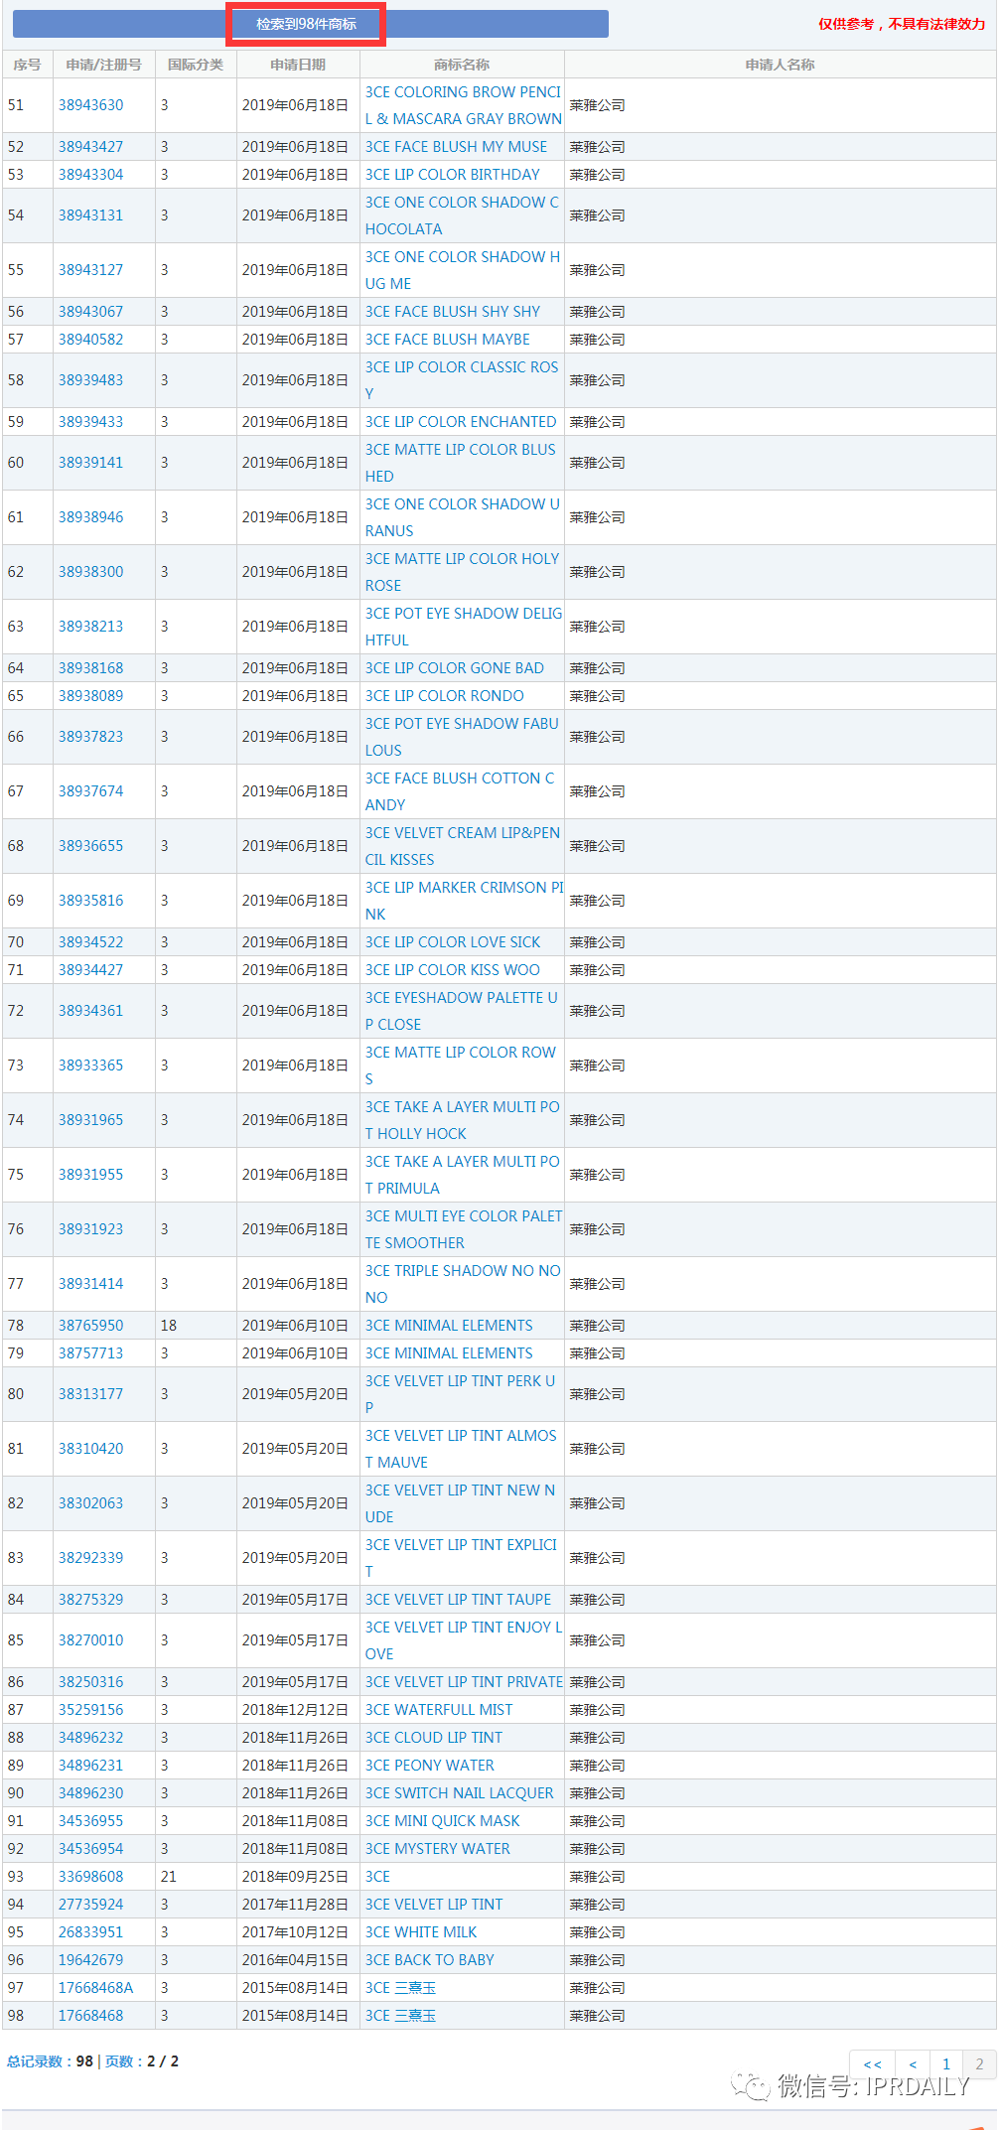Open trademark 3CE BACK TO BABY

[430, 1960]
